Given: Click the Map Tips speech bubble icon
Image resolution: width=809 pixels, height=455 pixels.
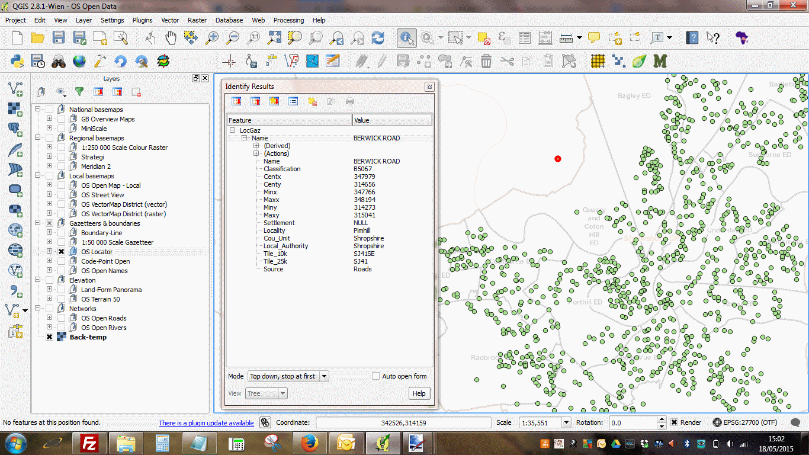Looking at the screenshot, I should [x=594, y=38].
